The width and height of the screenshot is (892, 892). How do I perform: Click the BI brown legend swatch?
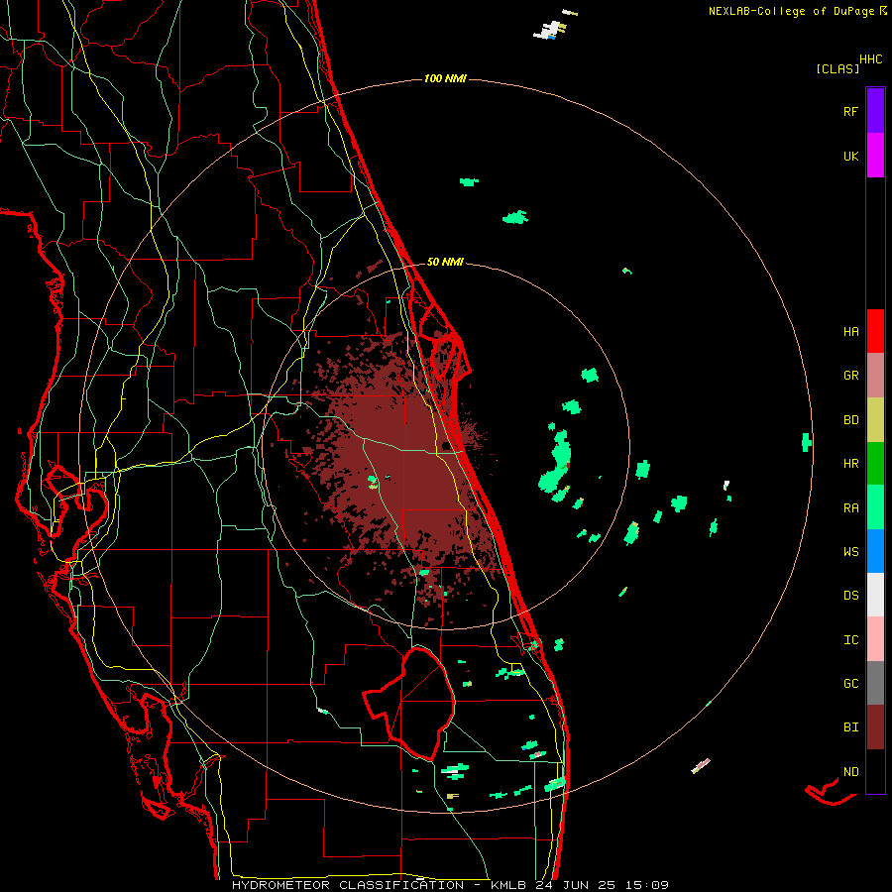pos(875,727)
